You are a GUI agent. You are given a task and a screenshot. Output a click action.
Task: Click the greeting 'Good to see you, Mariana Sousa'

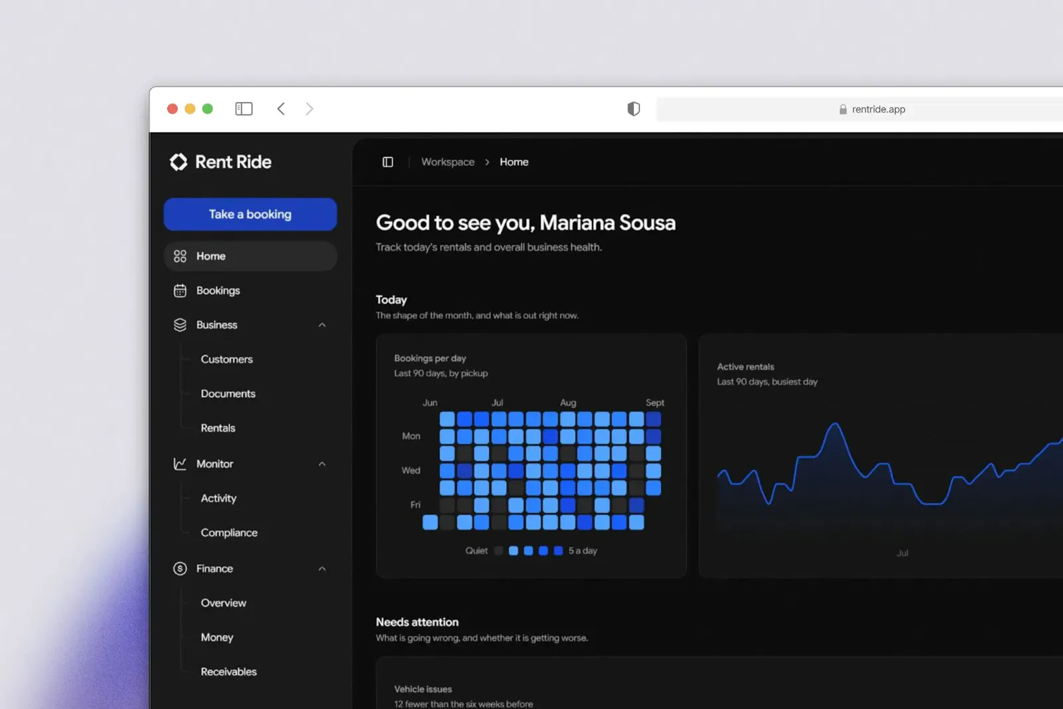[526, 223]
